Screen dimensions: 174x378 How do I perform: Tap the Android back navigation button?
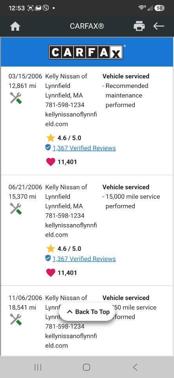135,367
